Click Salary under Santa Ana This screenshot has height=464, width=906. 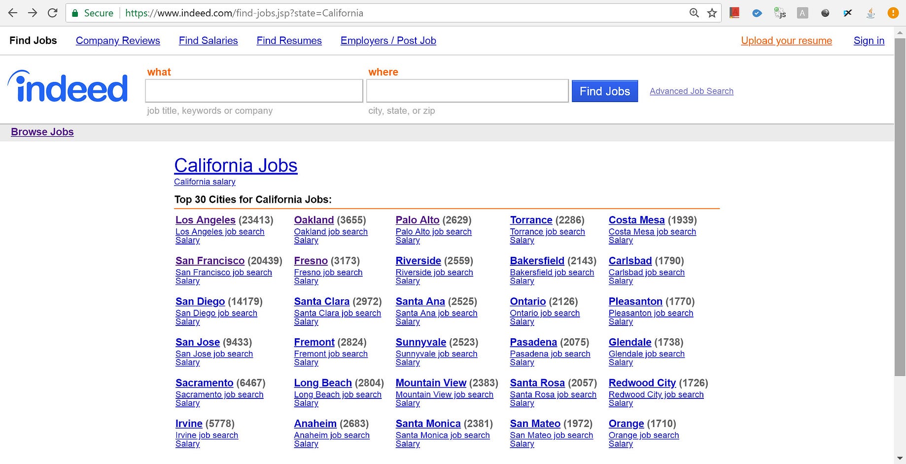point(408,322)
